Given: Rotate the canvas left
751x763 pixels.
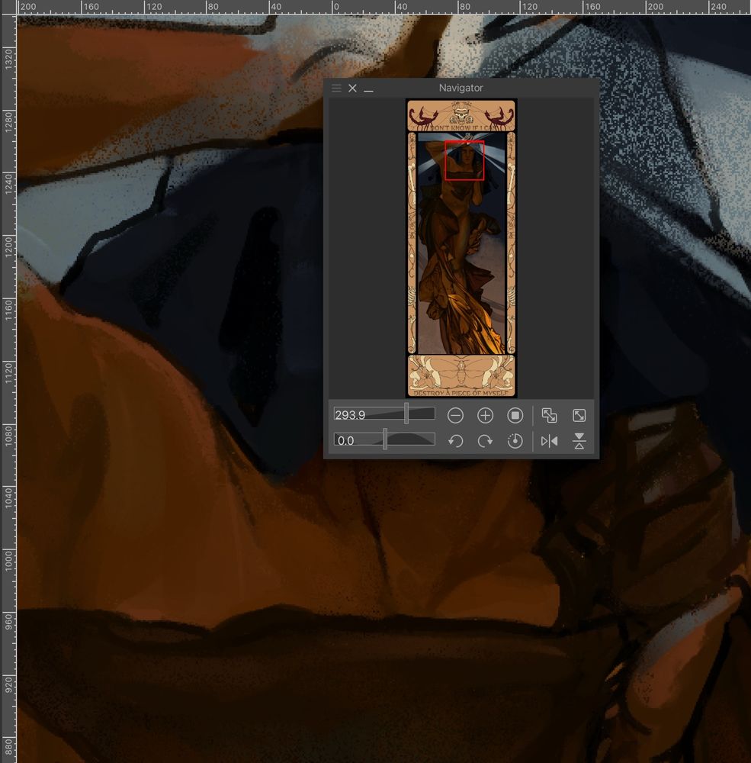Looking at the screenshot, I should click(455, 441).
